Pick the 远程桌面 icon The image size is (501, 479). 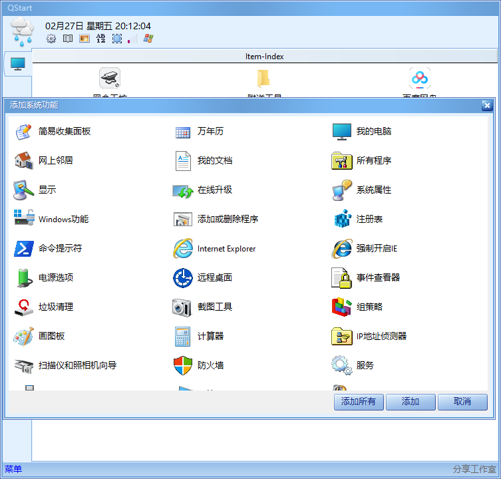[x=183, y=277]
